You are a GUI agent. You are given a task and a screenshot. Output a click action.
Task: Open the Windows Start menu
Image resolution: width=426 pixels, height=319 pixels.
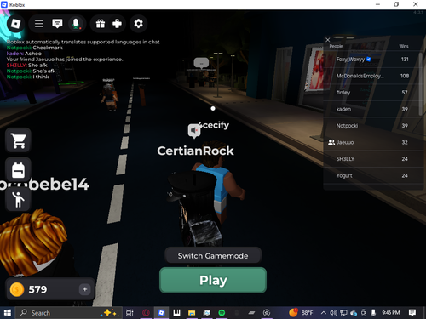tap(8, 313)
